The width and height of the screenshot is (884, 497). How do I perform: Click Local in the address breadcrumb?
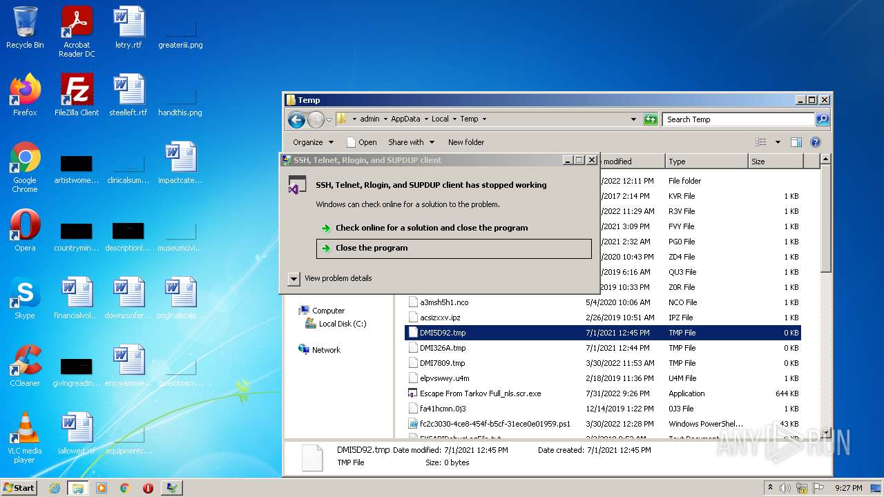(441, 119)
